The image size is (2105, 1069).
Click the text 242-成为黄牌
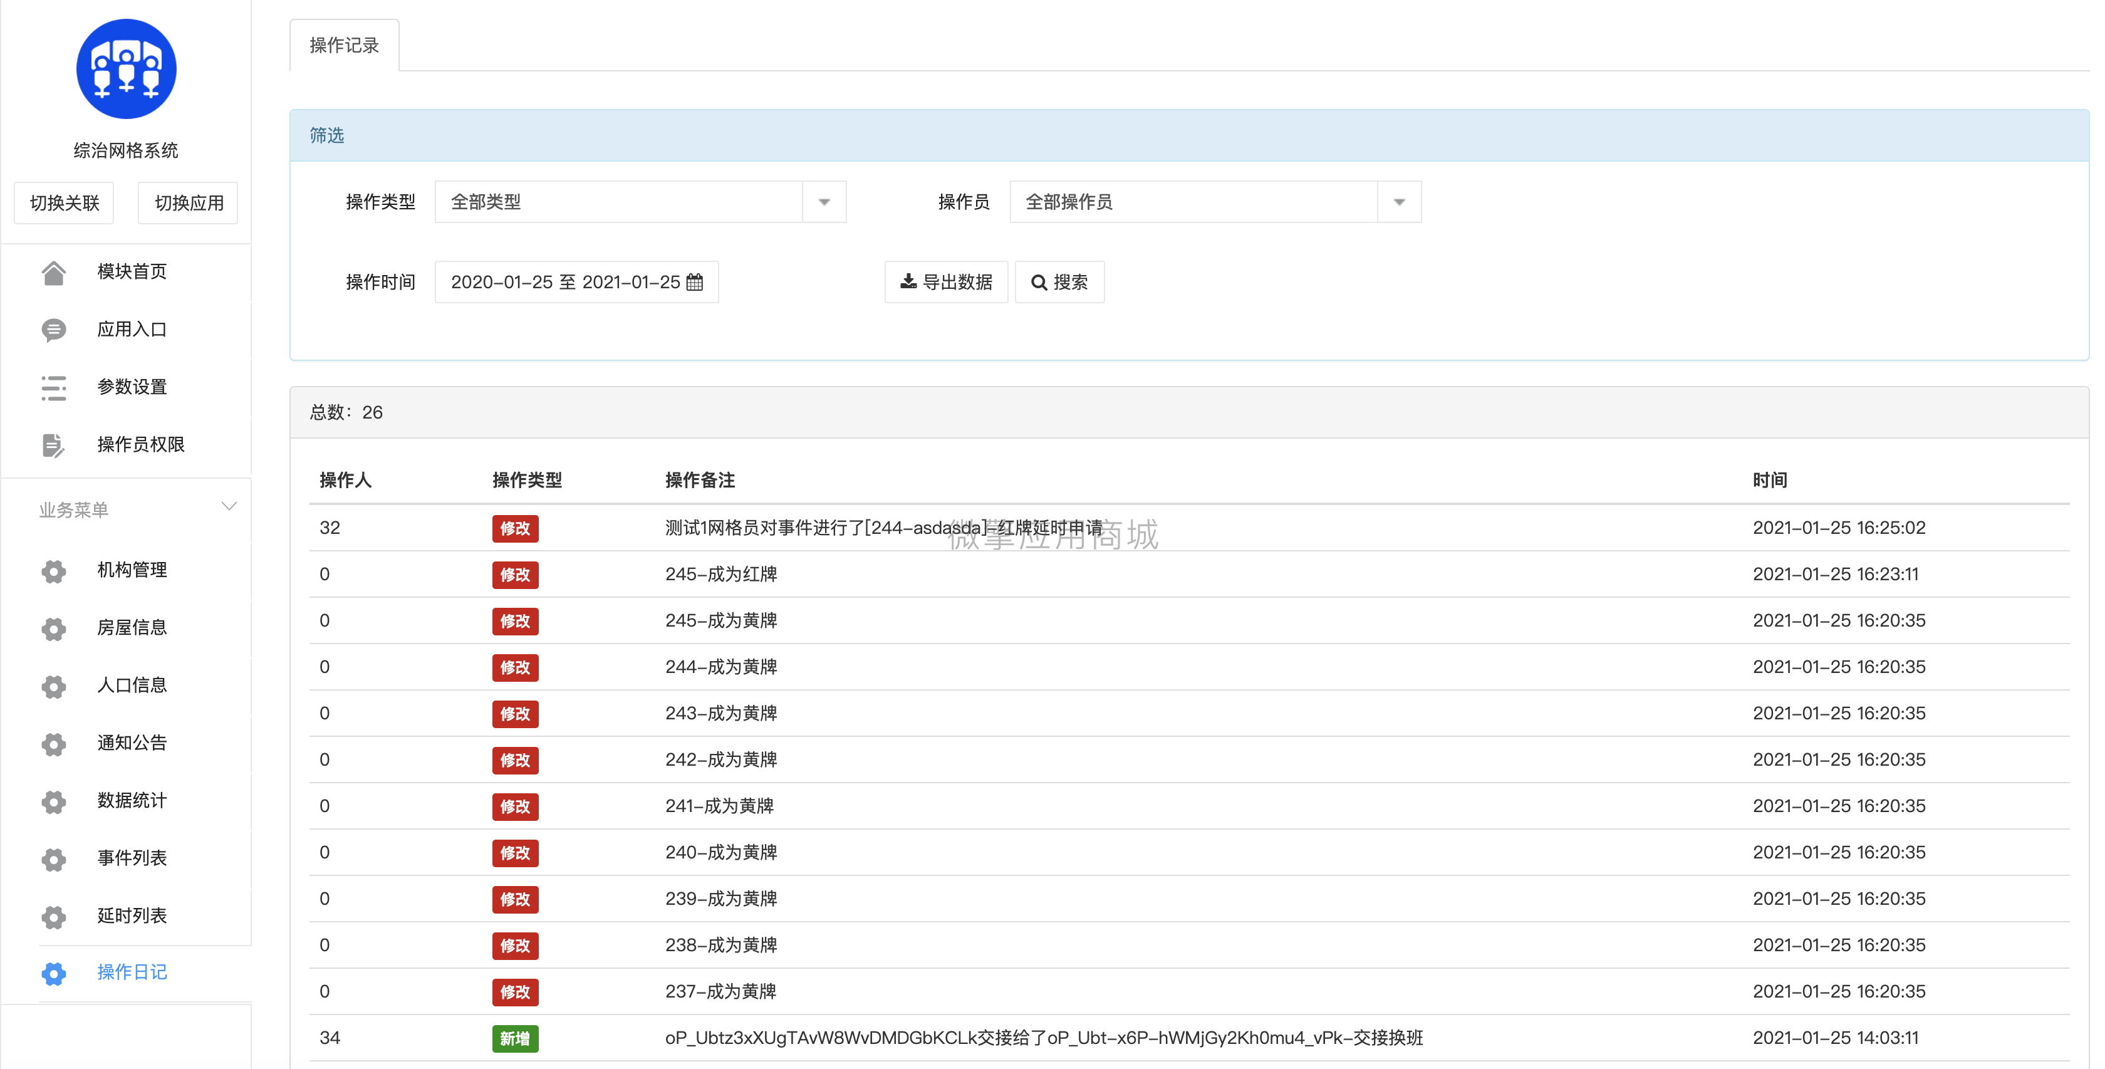click(x=720, y=760)
